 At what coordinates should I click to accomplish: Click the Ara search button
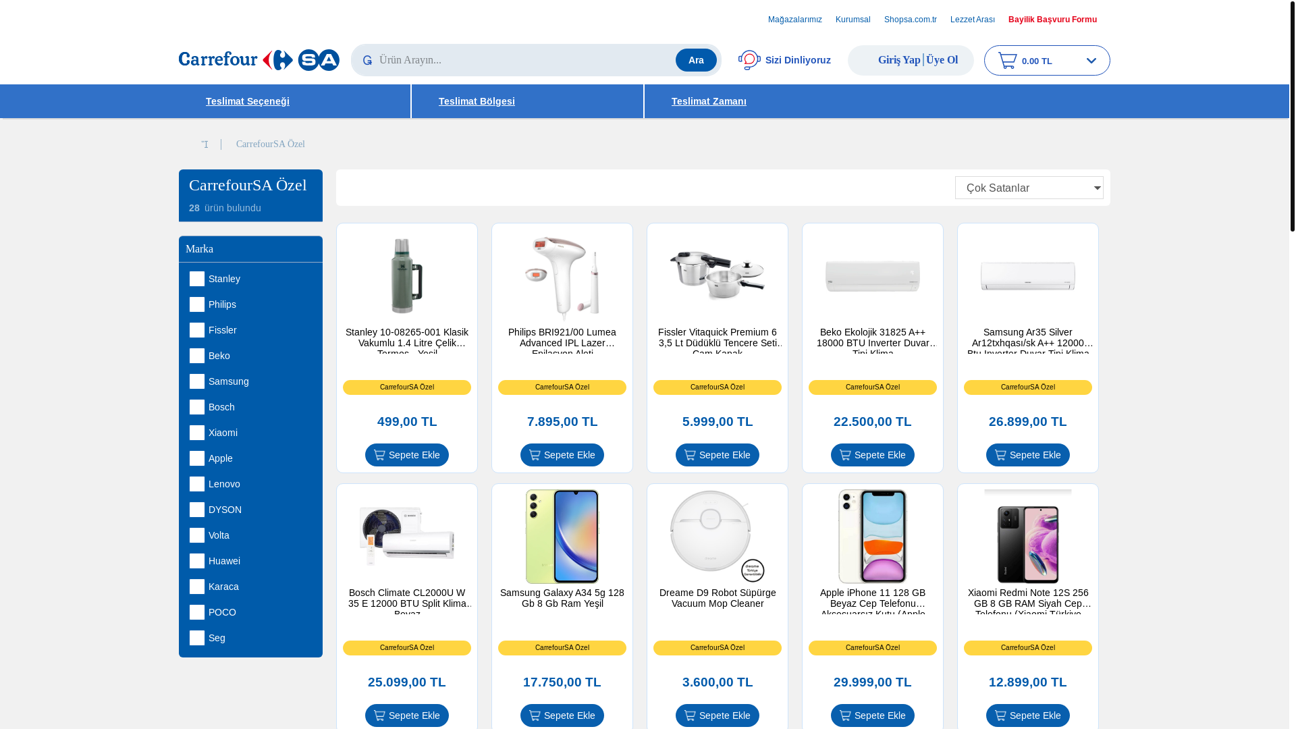[696, 60]
